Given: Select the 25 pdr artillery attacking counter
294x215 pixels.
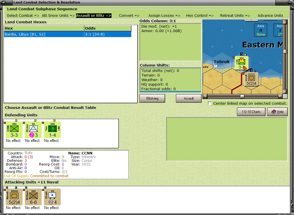Looking at the screenshot, I should click(x=52, y=197).
